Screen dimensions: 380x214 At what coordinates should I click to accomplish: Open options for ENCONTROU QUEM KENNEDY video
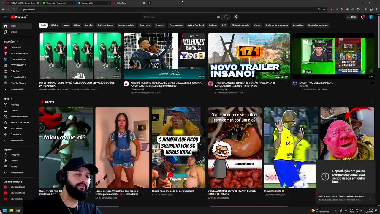coord(373,83)
